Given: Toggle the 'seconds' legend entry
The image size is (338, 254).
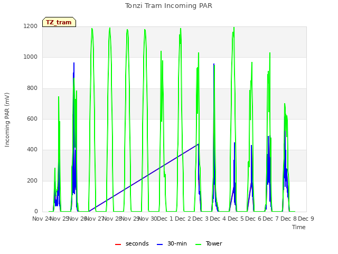Looking at the screenshot, I should (x=132, y=243).
